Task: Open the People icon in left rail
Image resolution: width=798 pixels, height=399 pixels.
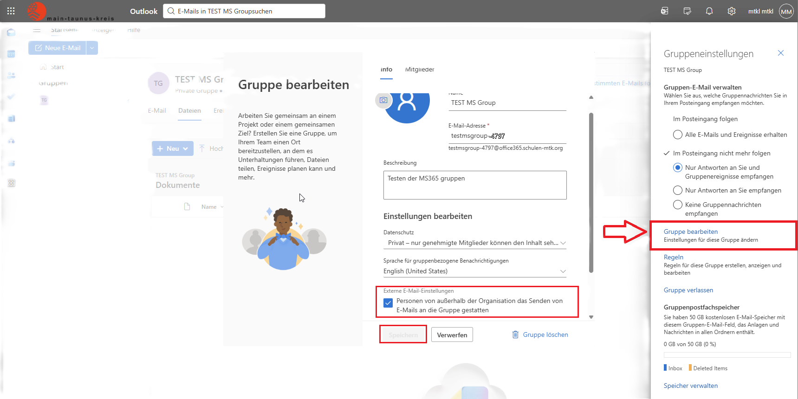Action: click(x=11, y=75)
